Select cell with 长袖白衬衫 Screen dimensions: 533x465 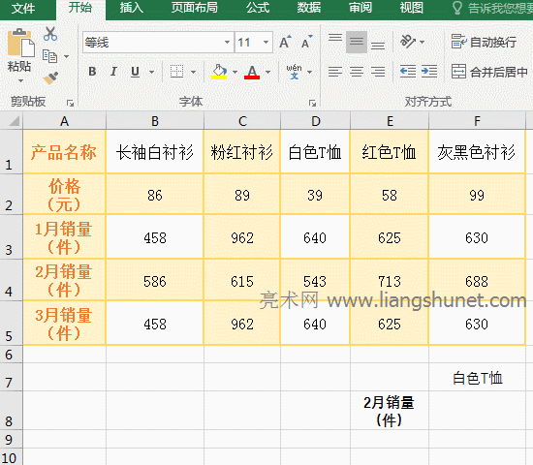(x=155, y=151)
